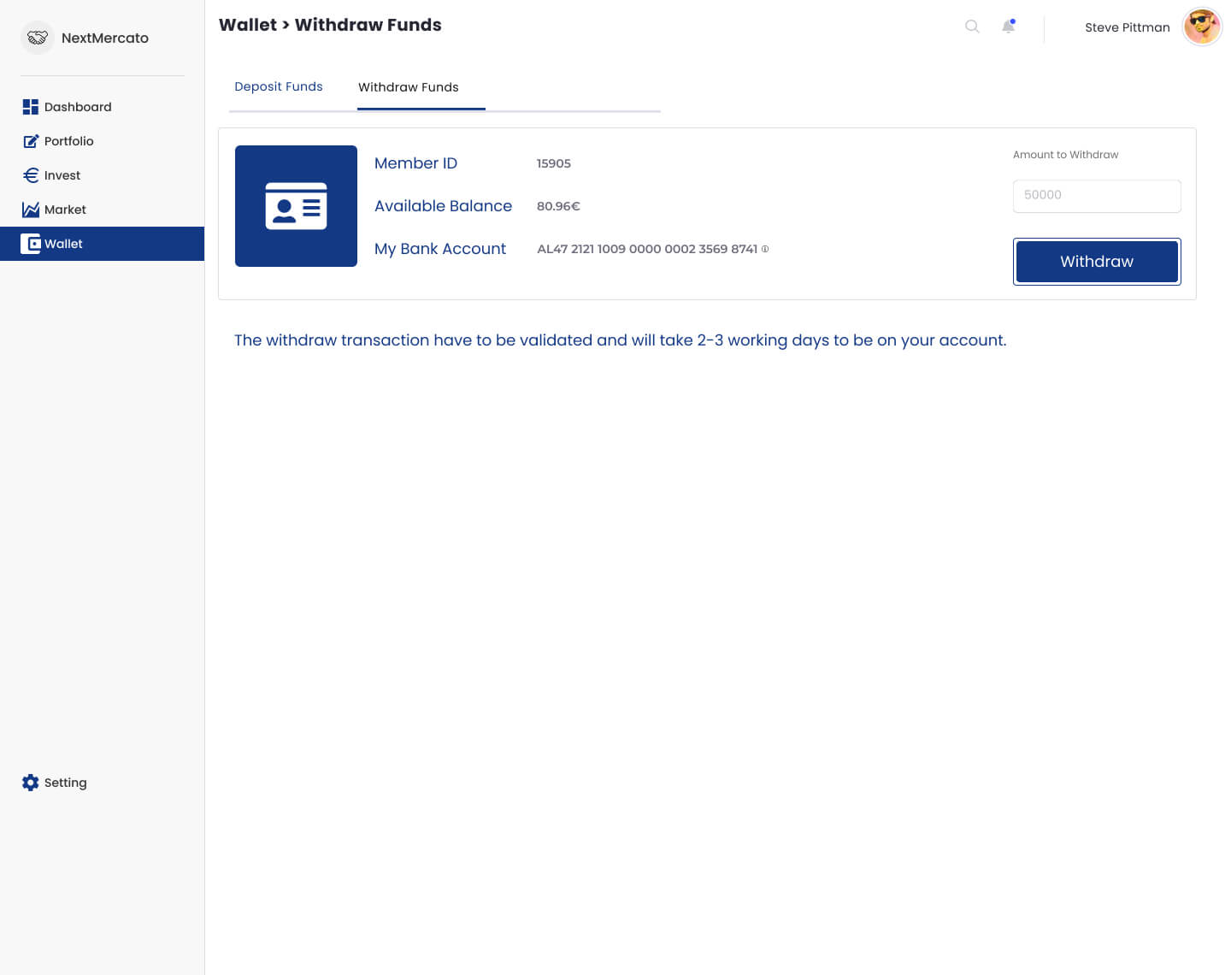Click the Wallet icon in sidebar

pos(31,244)
